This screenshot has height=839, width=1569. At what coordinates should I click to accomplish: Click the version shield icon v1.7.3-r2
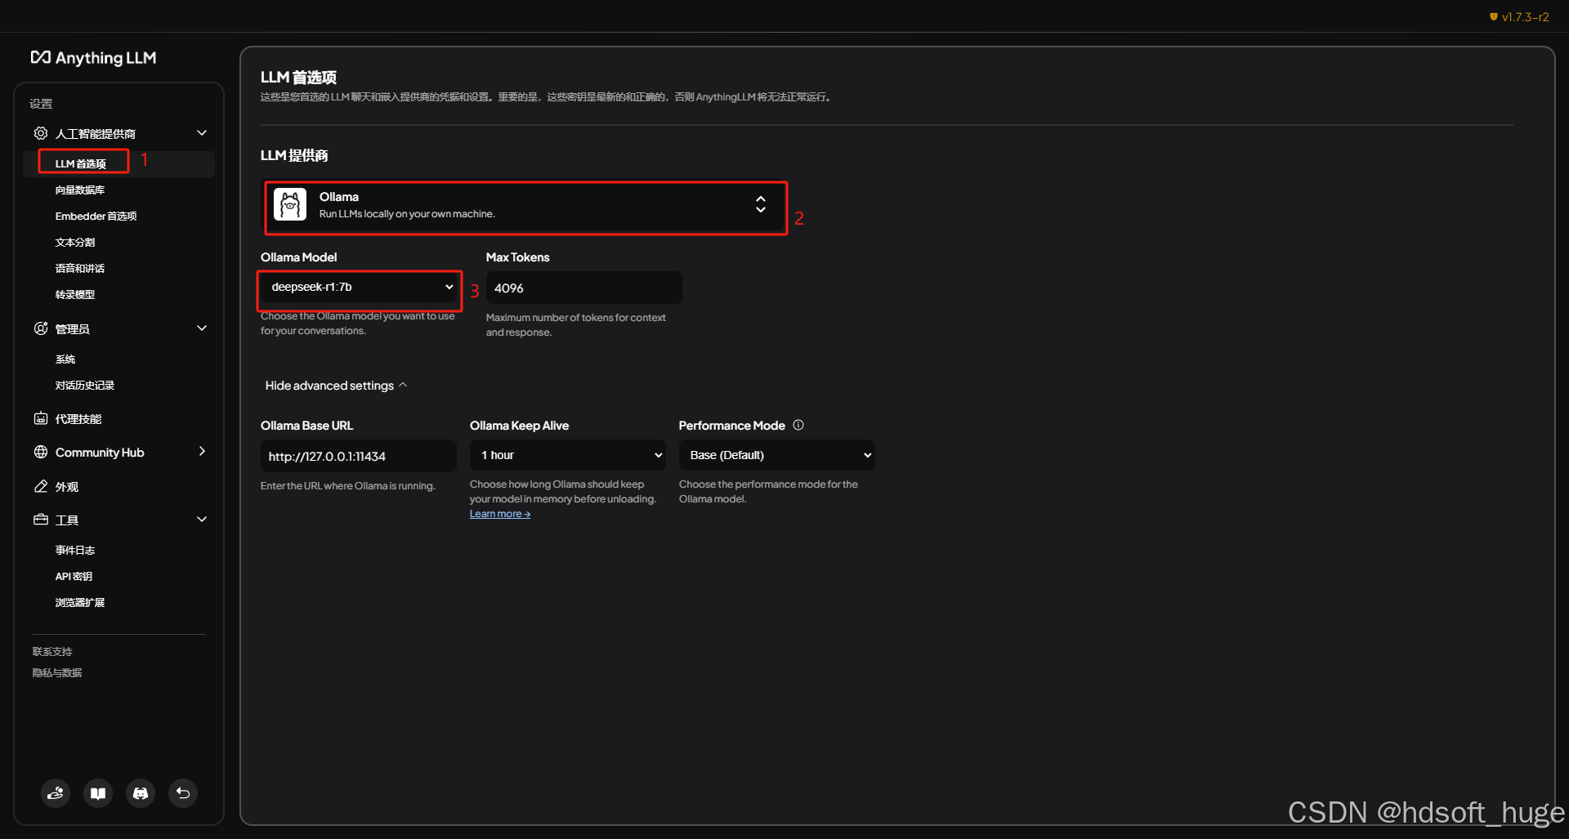coord(1494,16)
